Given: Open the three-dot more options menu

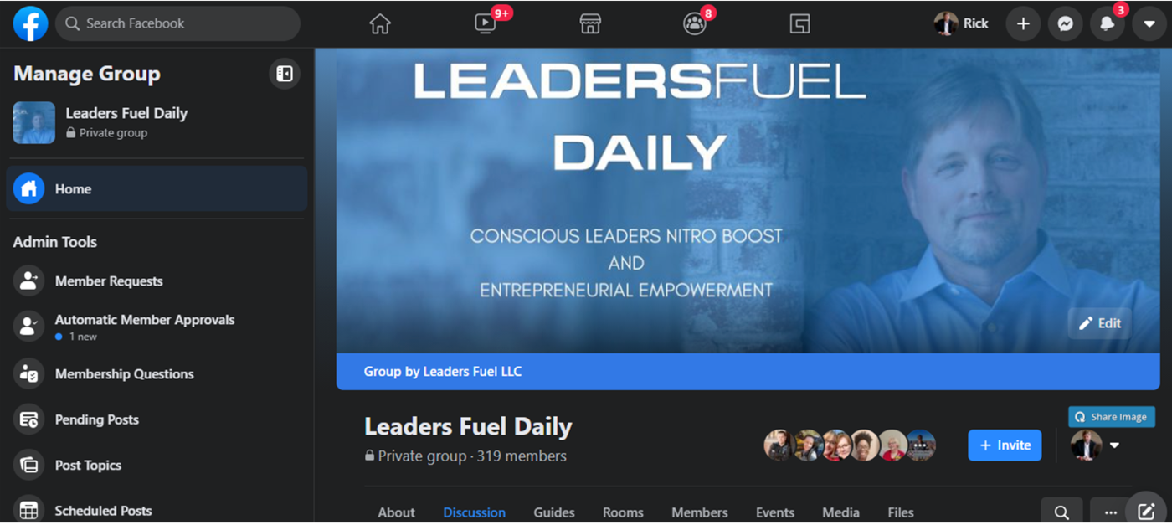Looking at the screenshot, I should point(1111,512).
